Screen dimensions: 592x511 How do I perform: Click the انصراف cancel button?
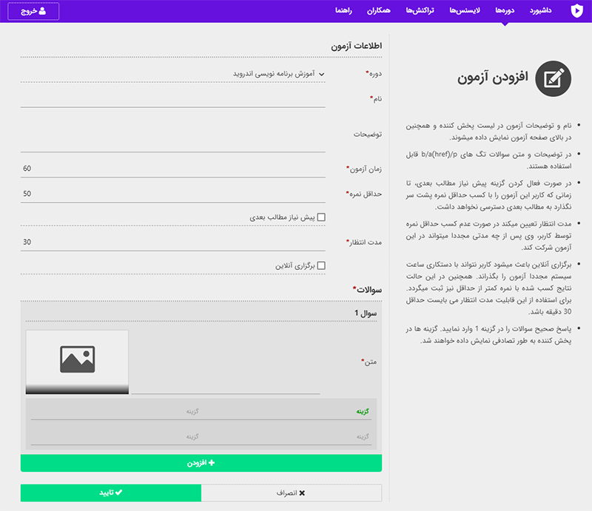tap(292, 493)
